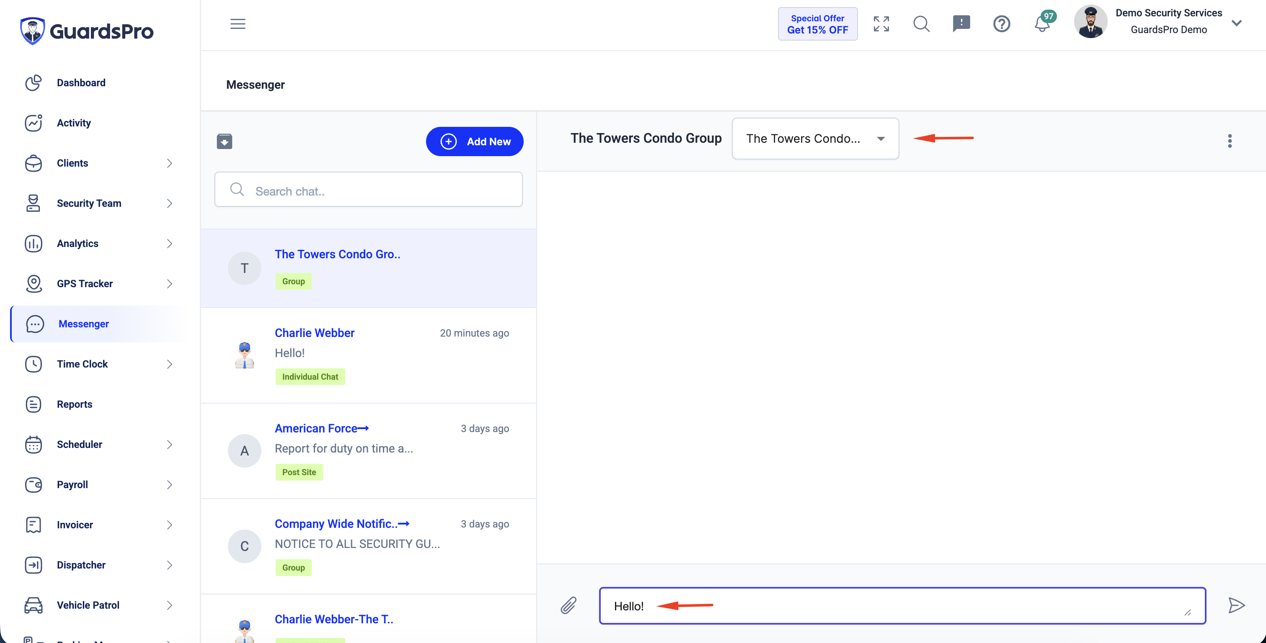Open Activity in the sidebar

[74, 123]
